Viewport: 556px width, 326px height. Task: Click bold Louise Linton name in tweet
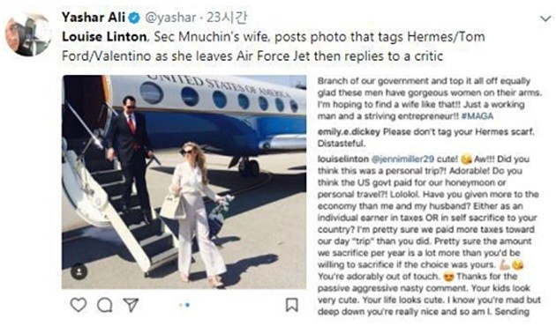(104, 36)
